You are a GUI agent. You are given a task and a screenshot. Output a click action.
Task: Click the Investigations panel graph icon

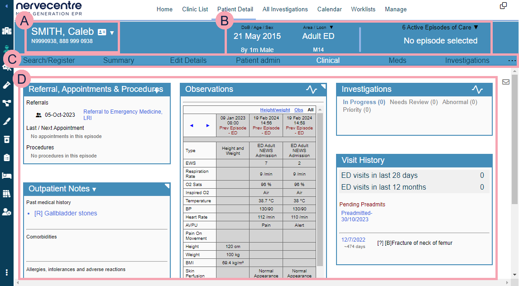coord(477,89)
